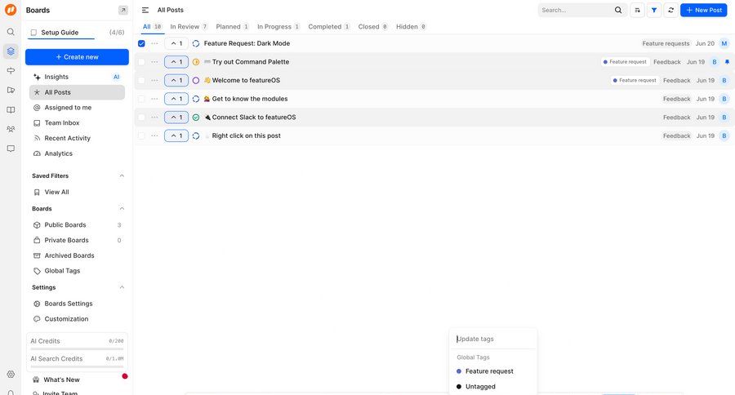Collapse the Boards section
735x395 pixels.
click(122, 208)
